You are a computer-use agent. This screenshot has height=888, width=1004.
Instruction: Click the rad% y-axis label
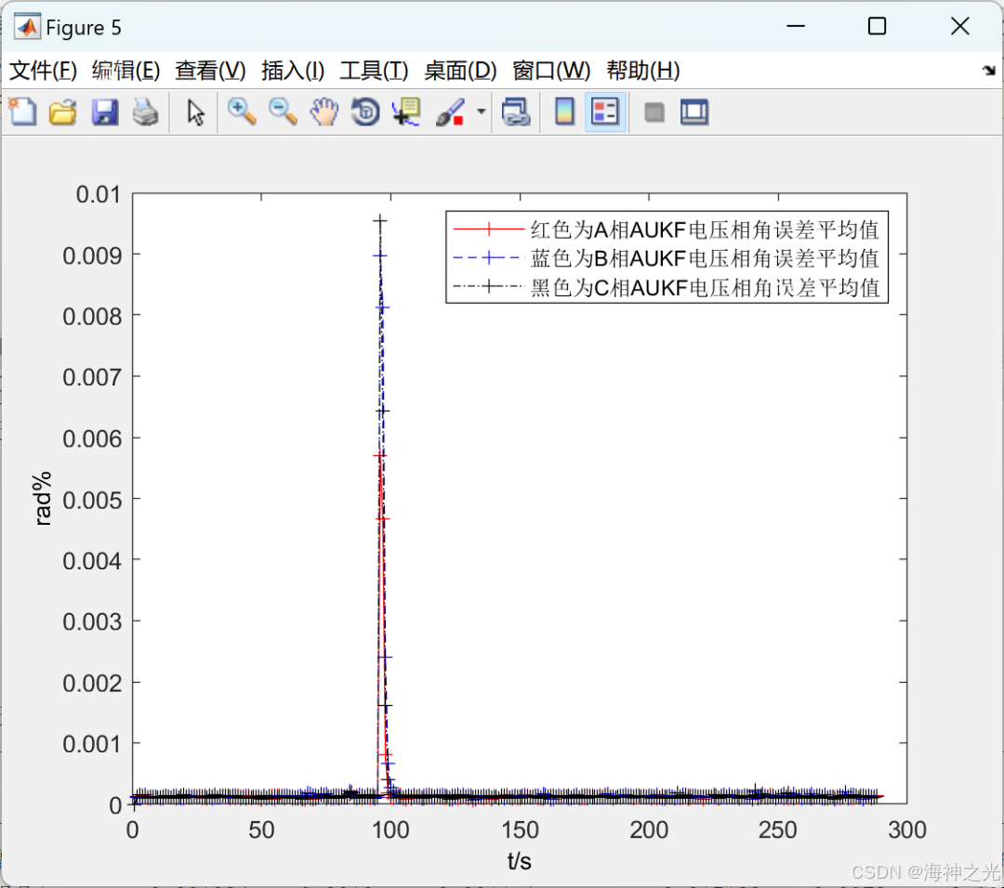[42, 499]
